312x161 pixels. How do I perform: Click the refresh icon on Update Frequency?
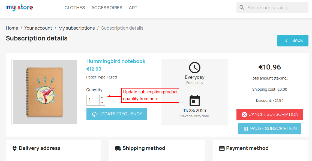94,114
